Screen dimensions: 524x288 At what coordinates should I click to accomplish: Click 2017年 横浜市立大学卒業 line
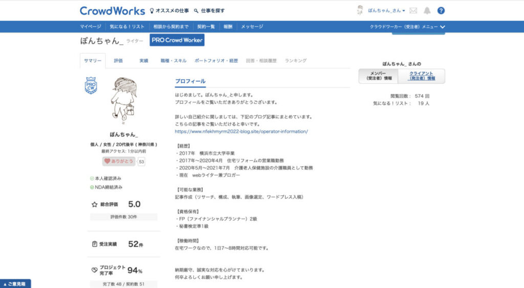206,153
